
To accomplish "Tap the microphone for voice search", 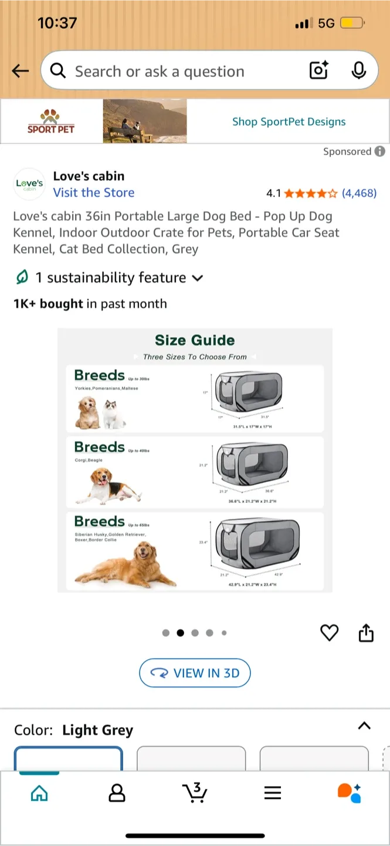I will [358, 70].
